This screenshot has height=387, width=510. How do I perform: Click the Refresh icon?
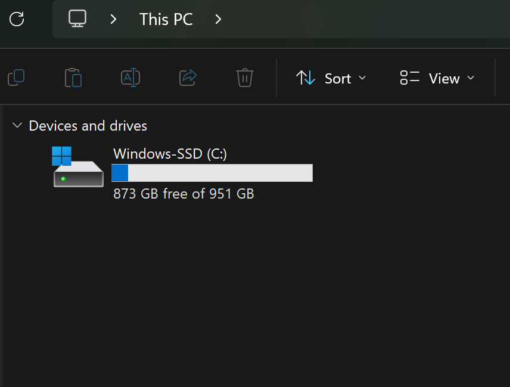coord(17,19)
